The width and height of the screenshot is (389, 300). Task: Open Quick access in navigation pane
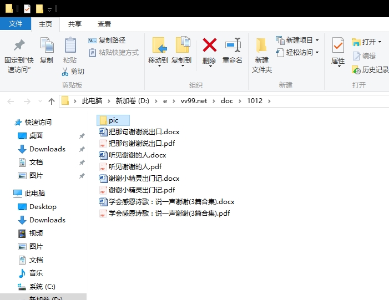pyautogui.click(x=33, y=122)
